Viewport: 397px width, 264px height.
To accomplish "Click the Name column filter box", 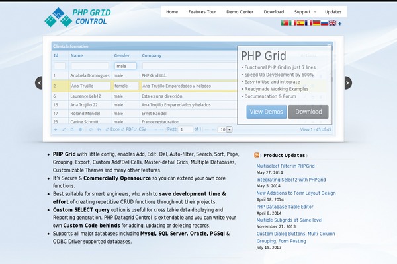I will pyautogui.click(x=90, y=66).
